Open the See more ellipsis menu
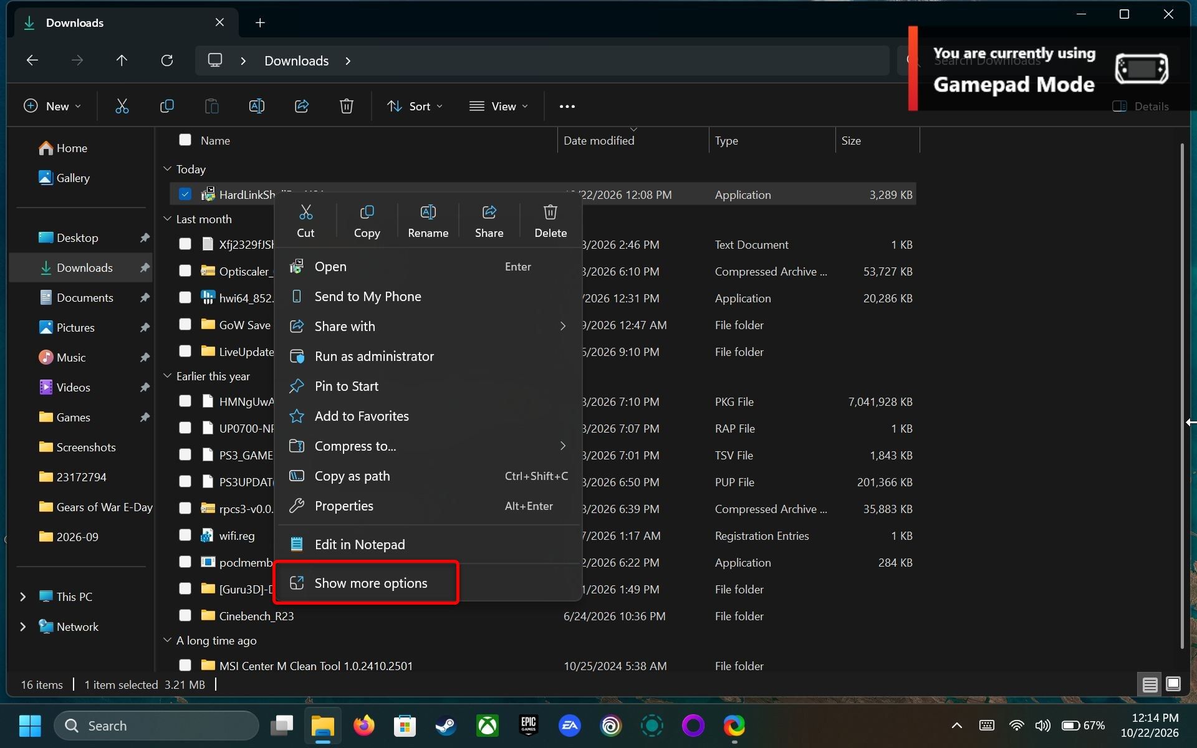Image resolution: width=1197 pixels, height=748 pixels. pyautogui.click(x=567, y=106)
